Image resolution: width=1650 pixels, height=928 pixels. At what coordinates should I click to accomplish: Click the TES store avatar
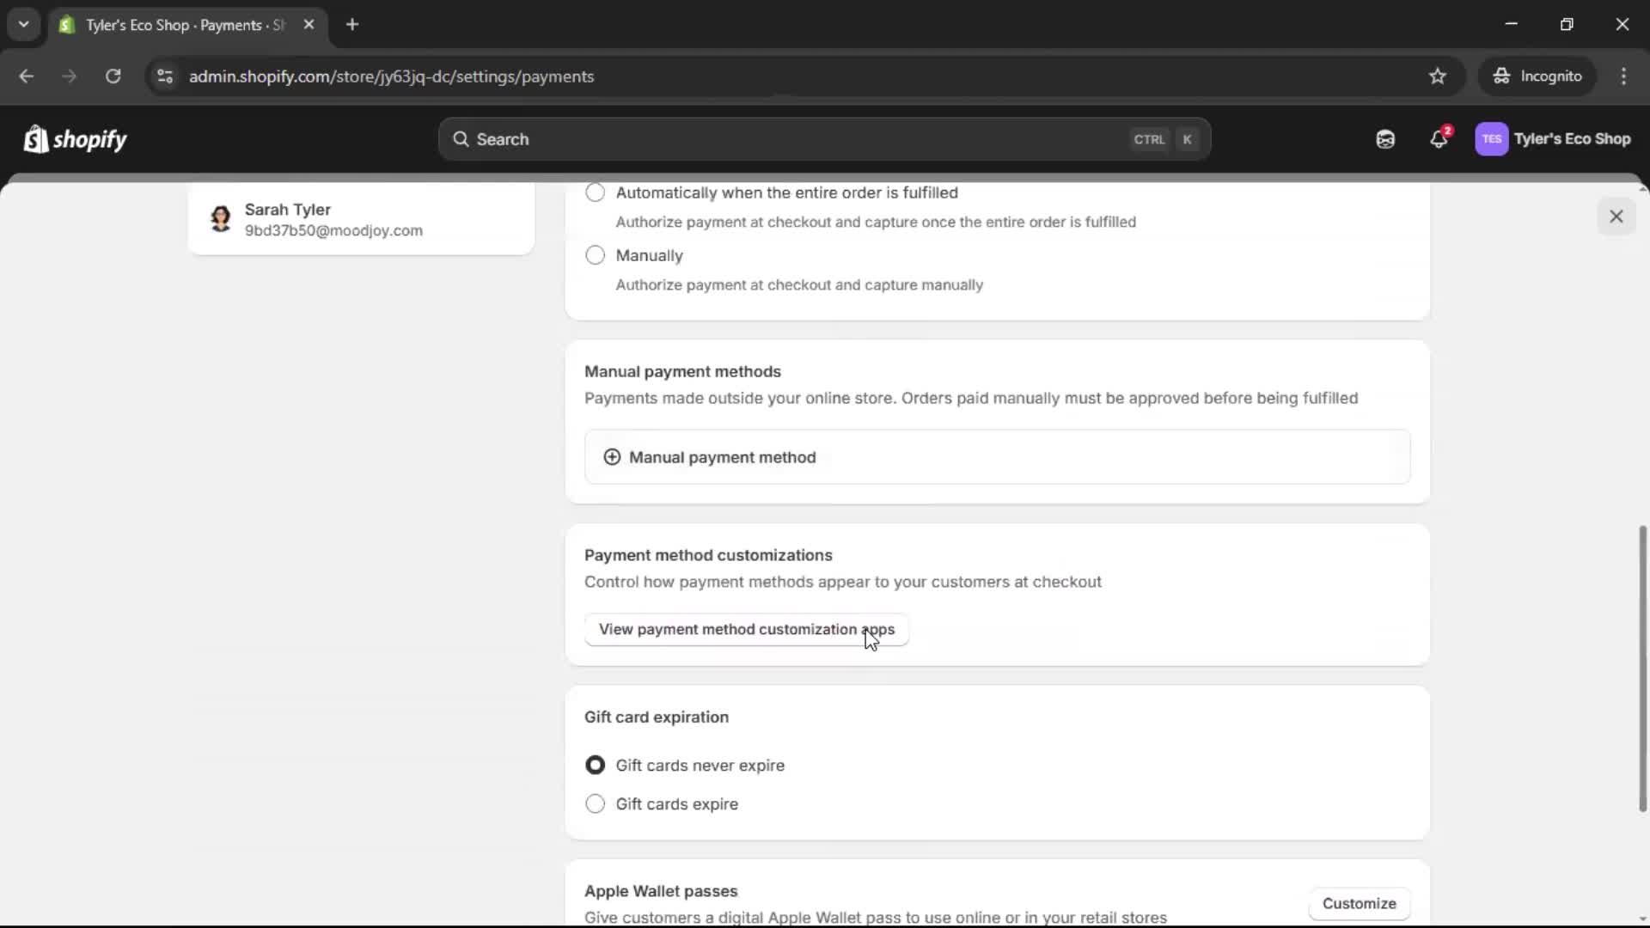tap(1492, 138)
